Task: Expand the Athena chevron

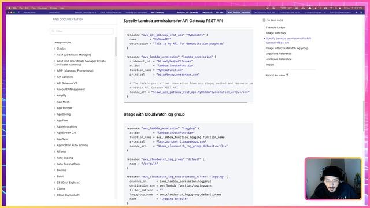Action: 55,151
